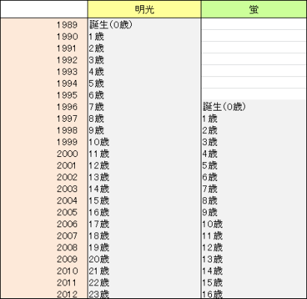Select the year 2000 cell
This screenshot has width=307, height=299.
pyautogui.click(x=44, y=154)
